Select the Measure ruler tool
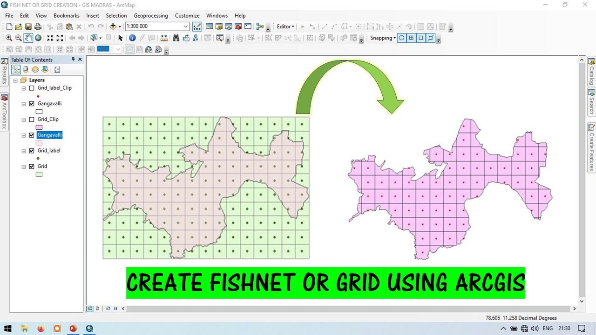 pos(164,38)
